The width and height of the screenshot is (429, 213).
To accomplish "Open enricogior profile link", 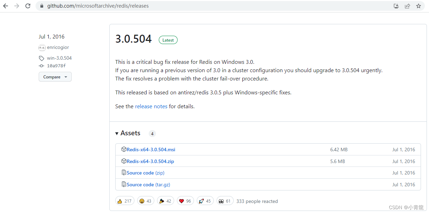I will point(58,48).
